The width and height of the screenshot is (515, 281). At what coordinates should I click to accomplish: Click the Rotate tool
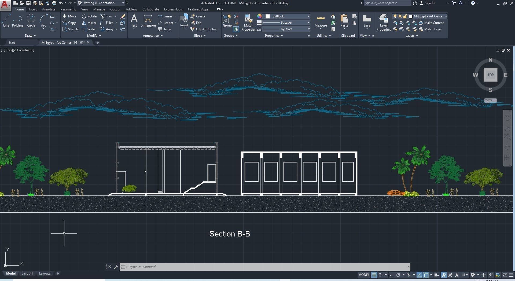[89, 16]
